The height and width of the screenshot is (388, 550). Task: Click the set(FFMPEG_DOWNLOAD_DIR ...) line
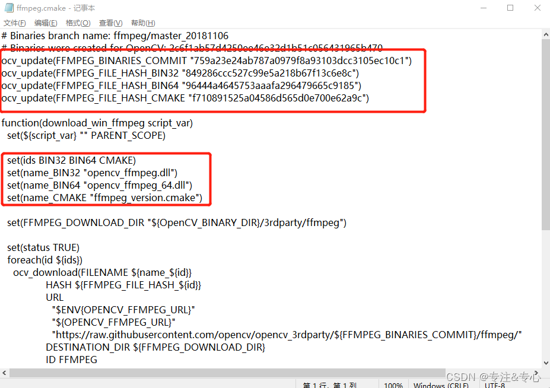point(177,222)
